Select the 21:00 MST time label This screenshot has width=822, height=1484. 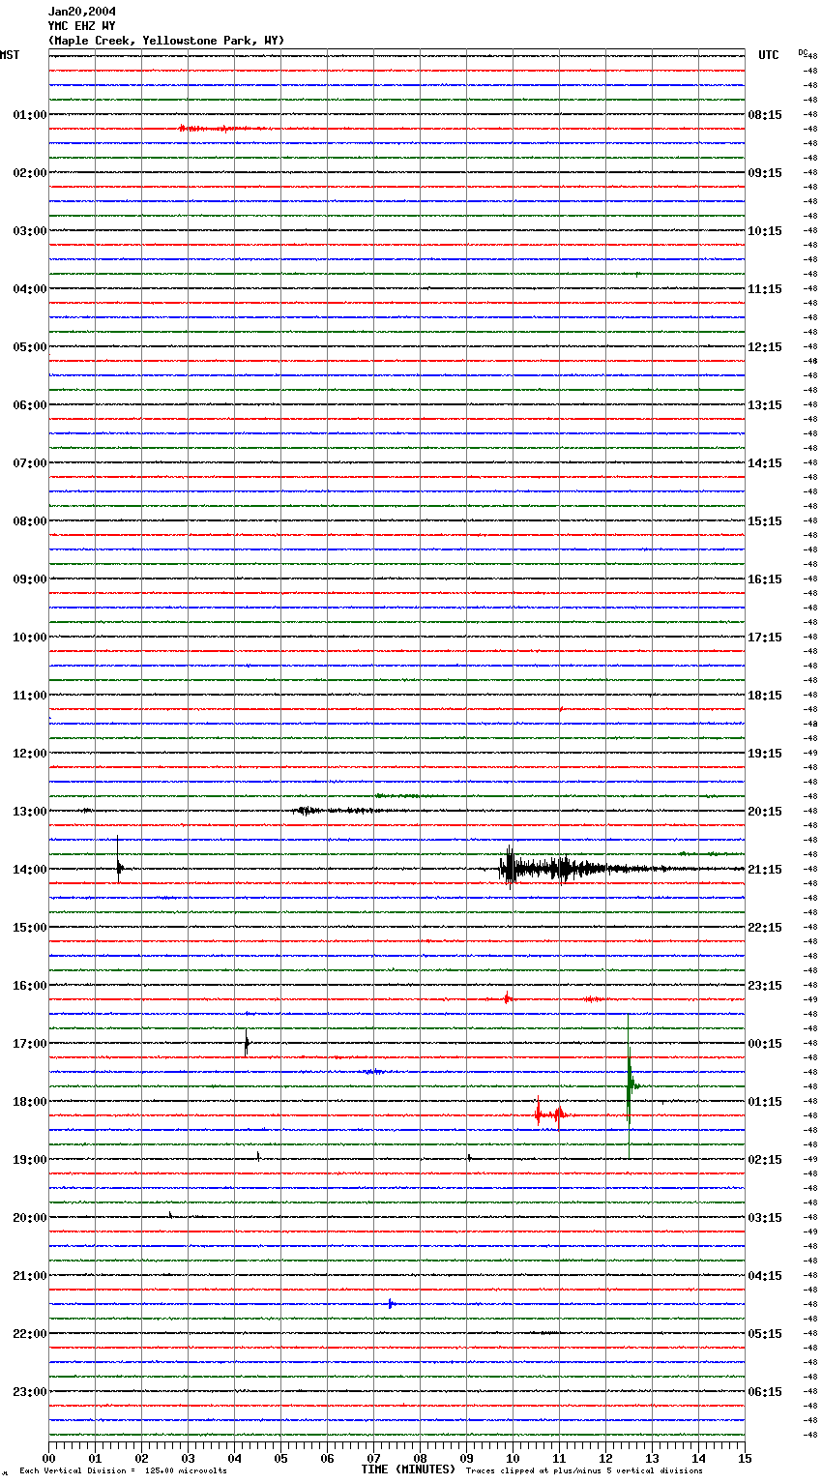pos(30,1276)
